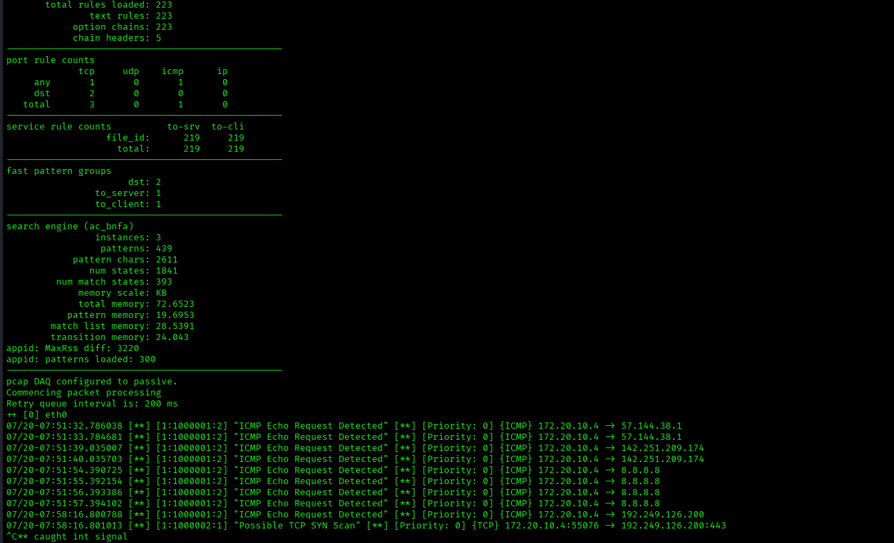Click the 'service rule counts' heading

pyautogui.click(x=59, y=127)
